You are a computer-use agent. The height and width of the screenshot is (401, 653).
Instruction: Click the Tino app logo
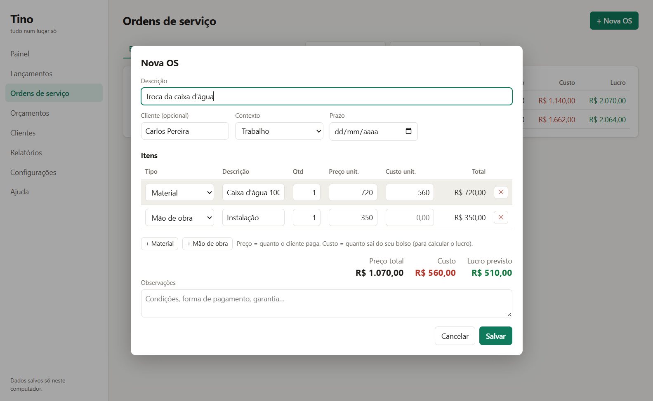click(22, 19)
